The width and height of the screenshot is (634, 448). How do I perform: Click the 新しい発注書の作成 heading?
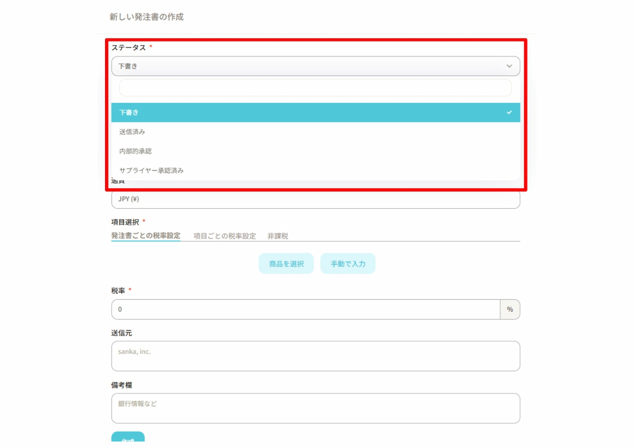point(147,17)
